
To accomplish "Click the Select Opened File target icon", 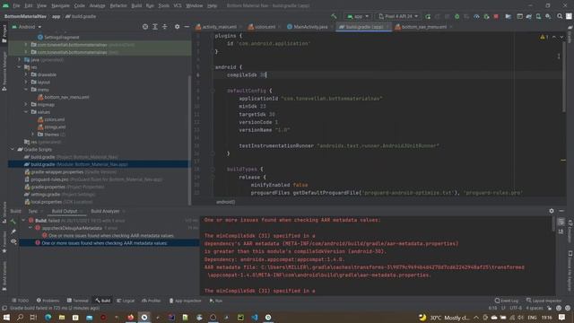I will (x=145, y=27).
